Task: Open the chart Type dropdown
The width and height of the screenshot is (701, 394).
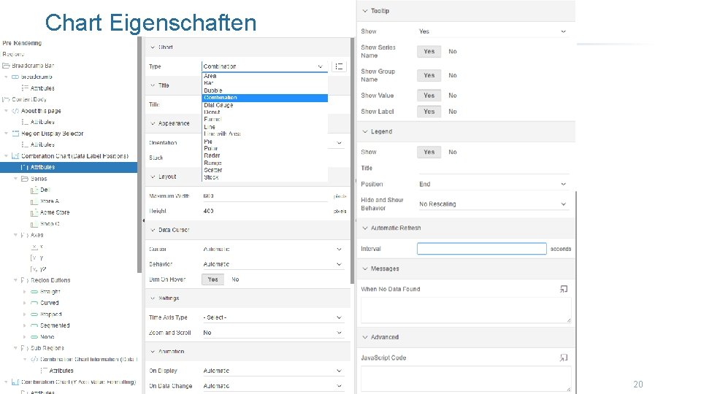Action: point(264,66)
